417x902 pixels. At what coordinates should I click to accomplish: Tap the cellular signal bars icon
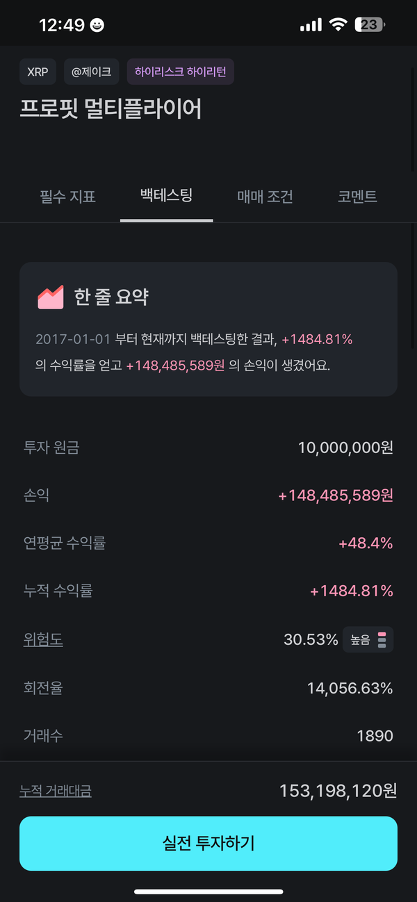(311, 26)
